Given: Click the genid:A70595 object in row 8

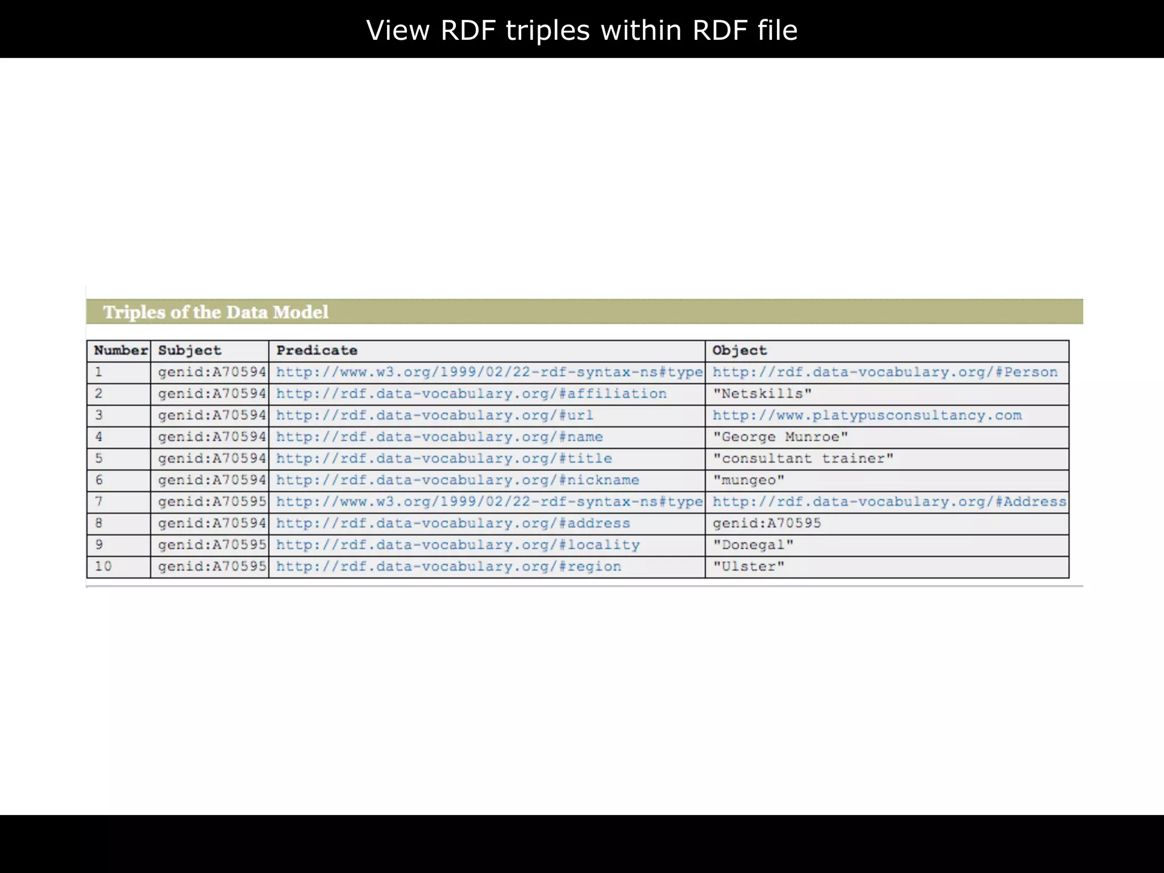Looking at the screenshot, I should [767, 523].
